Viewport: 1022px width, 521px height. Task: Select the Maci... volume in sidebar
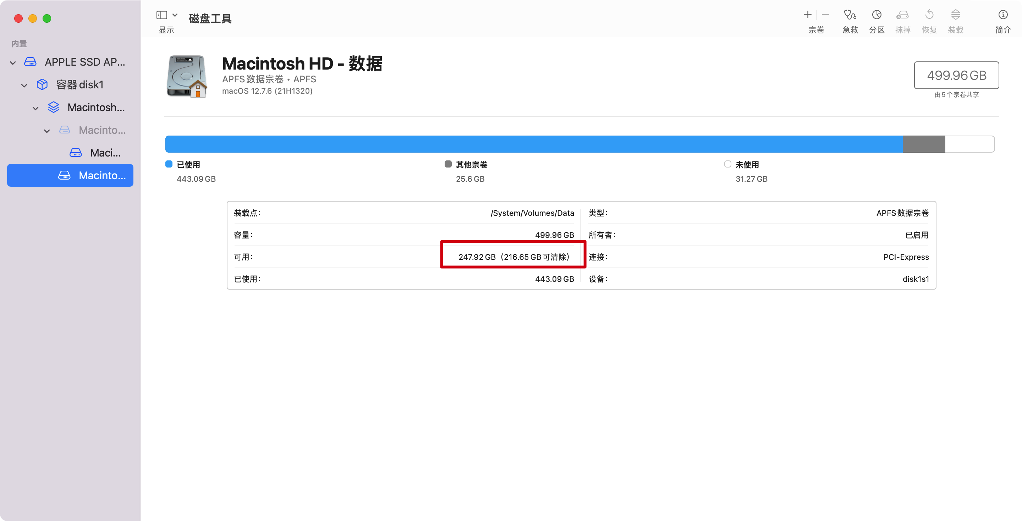(x=105, y=153)
